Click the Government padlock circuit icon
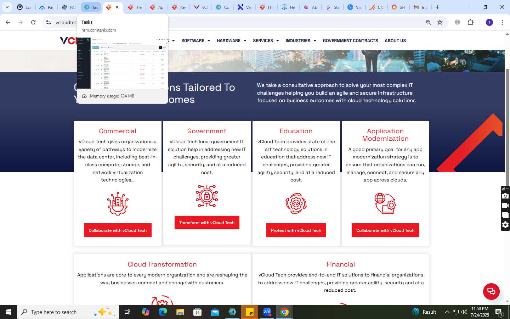 point(207,196)
